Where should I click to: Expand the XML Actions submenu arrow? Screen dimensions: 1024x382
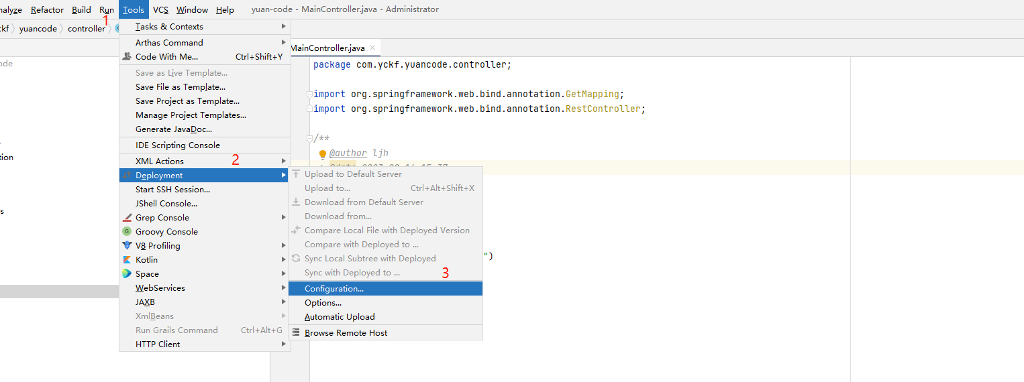click(284, 162)
